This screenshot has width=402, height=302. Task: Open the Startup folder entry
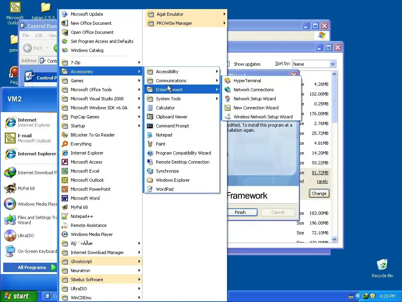click(x=101, y=126)
